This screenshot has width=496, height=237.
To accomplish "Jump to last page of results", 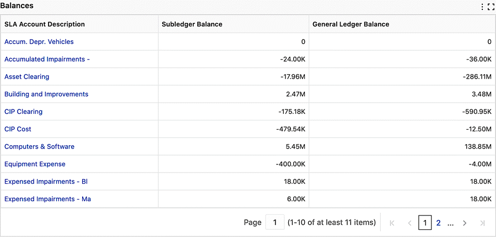I will (482, 223).
